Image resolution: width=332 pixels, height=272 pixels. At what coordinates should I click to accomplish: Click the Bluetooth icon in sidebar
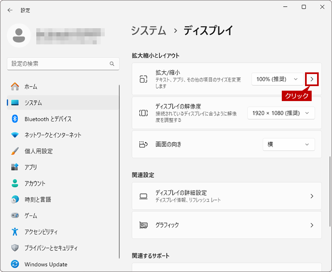(x=15, y=119)
